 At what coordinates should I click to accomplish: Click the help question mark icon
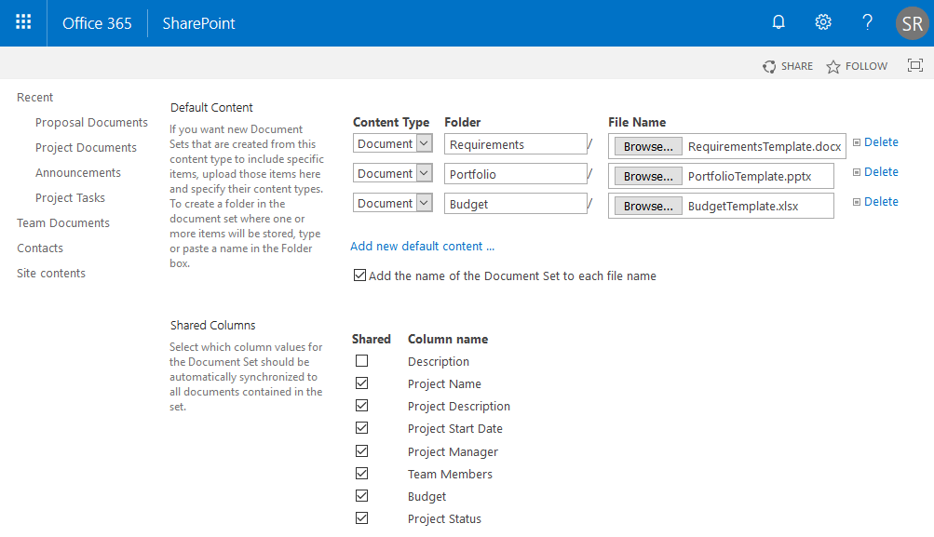tap(867, 23)
